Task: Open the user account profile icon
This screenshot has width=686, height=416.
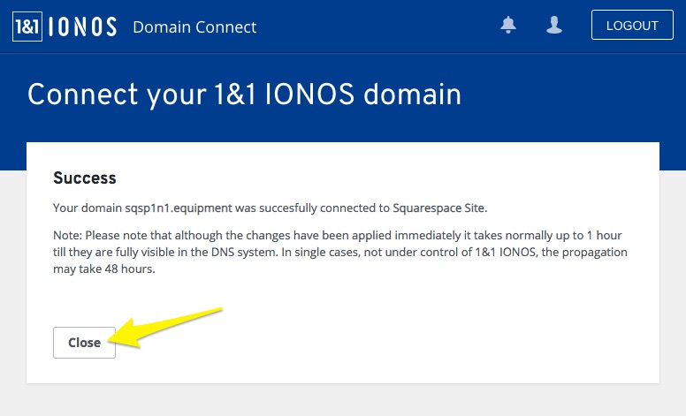Action: 554,26
